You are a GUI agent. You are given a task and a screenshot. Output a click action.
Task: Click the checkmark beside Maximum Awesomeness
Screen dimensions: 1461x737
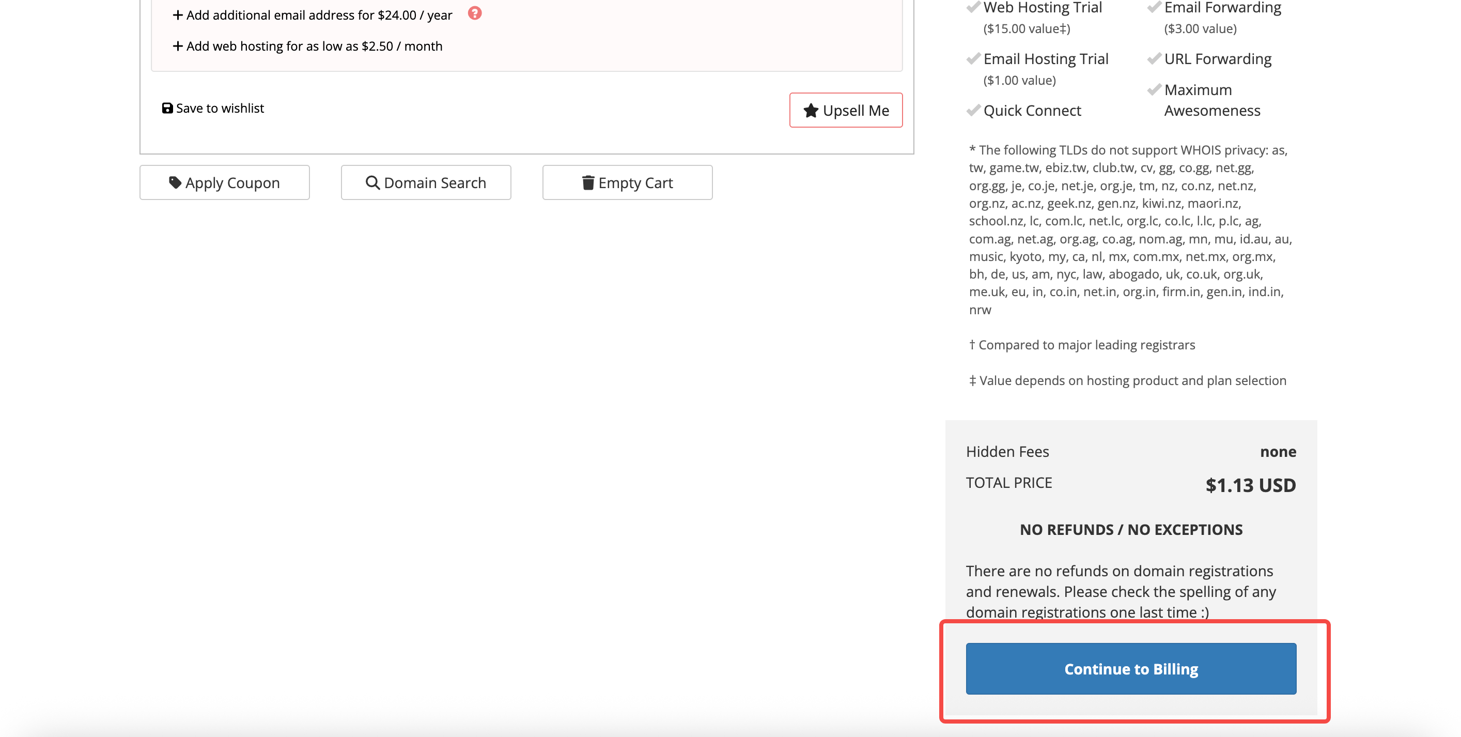pos(1154,89)
